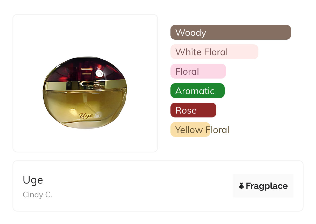Image resolution: width=316 pixels, height=224 pixels.
Task: Open the Uge perfume title
Action: click(33, 180)
